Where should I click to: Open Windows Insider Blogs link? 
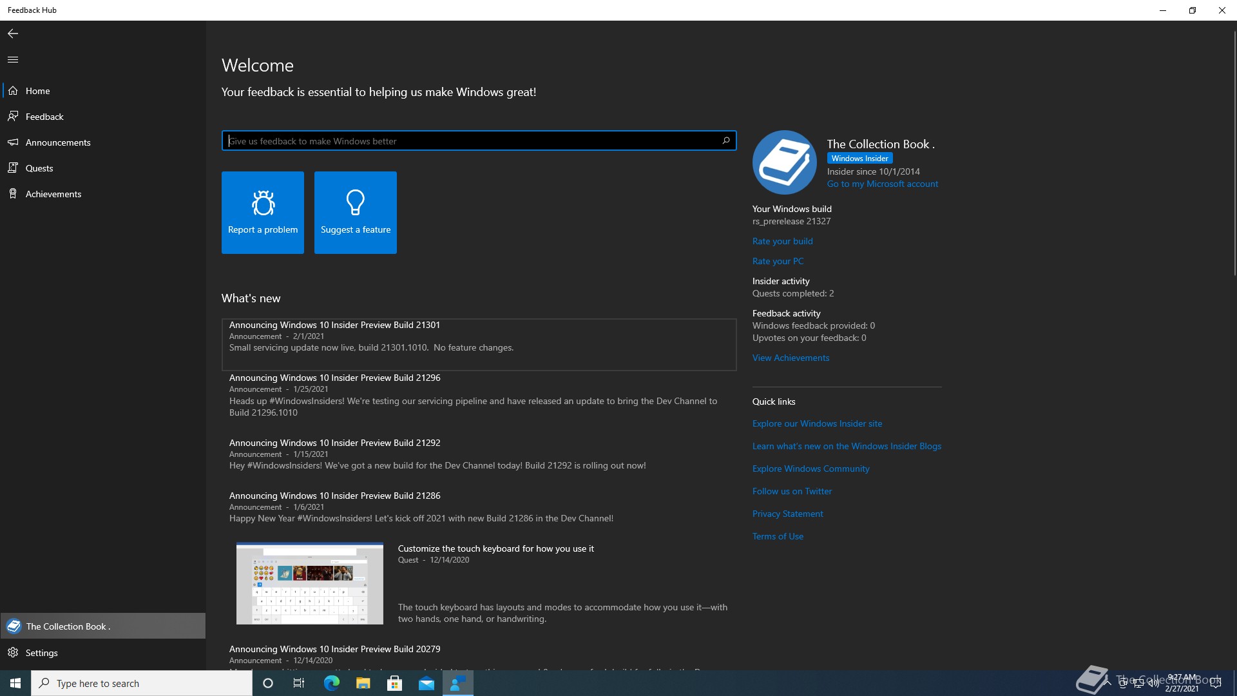(847, 446)
